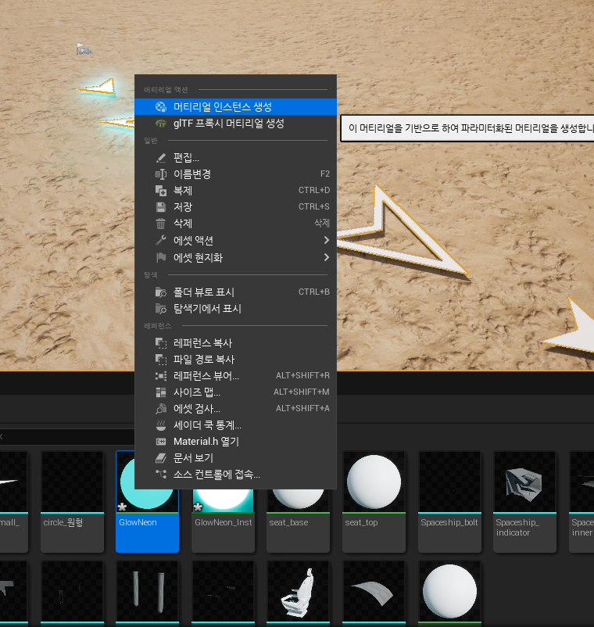Choose 소스 컨트롤에 접속...

(235, 475)
